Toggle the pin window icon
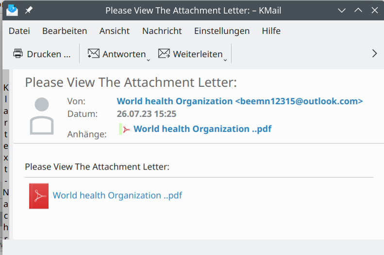384x255 pixels. (29, 10)
